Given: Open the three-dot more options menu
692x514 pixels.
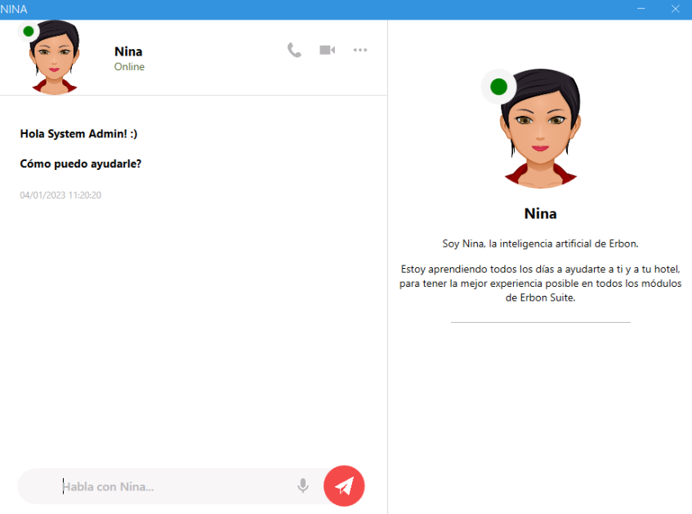Looking at the screenshot, I should point(360,51).
